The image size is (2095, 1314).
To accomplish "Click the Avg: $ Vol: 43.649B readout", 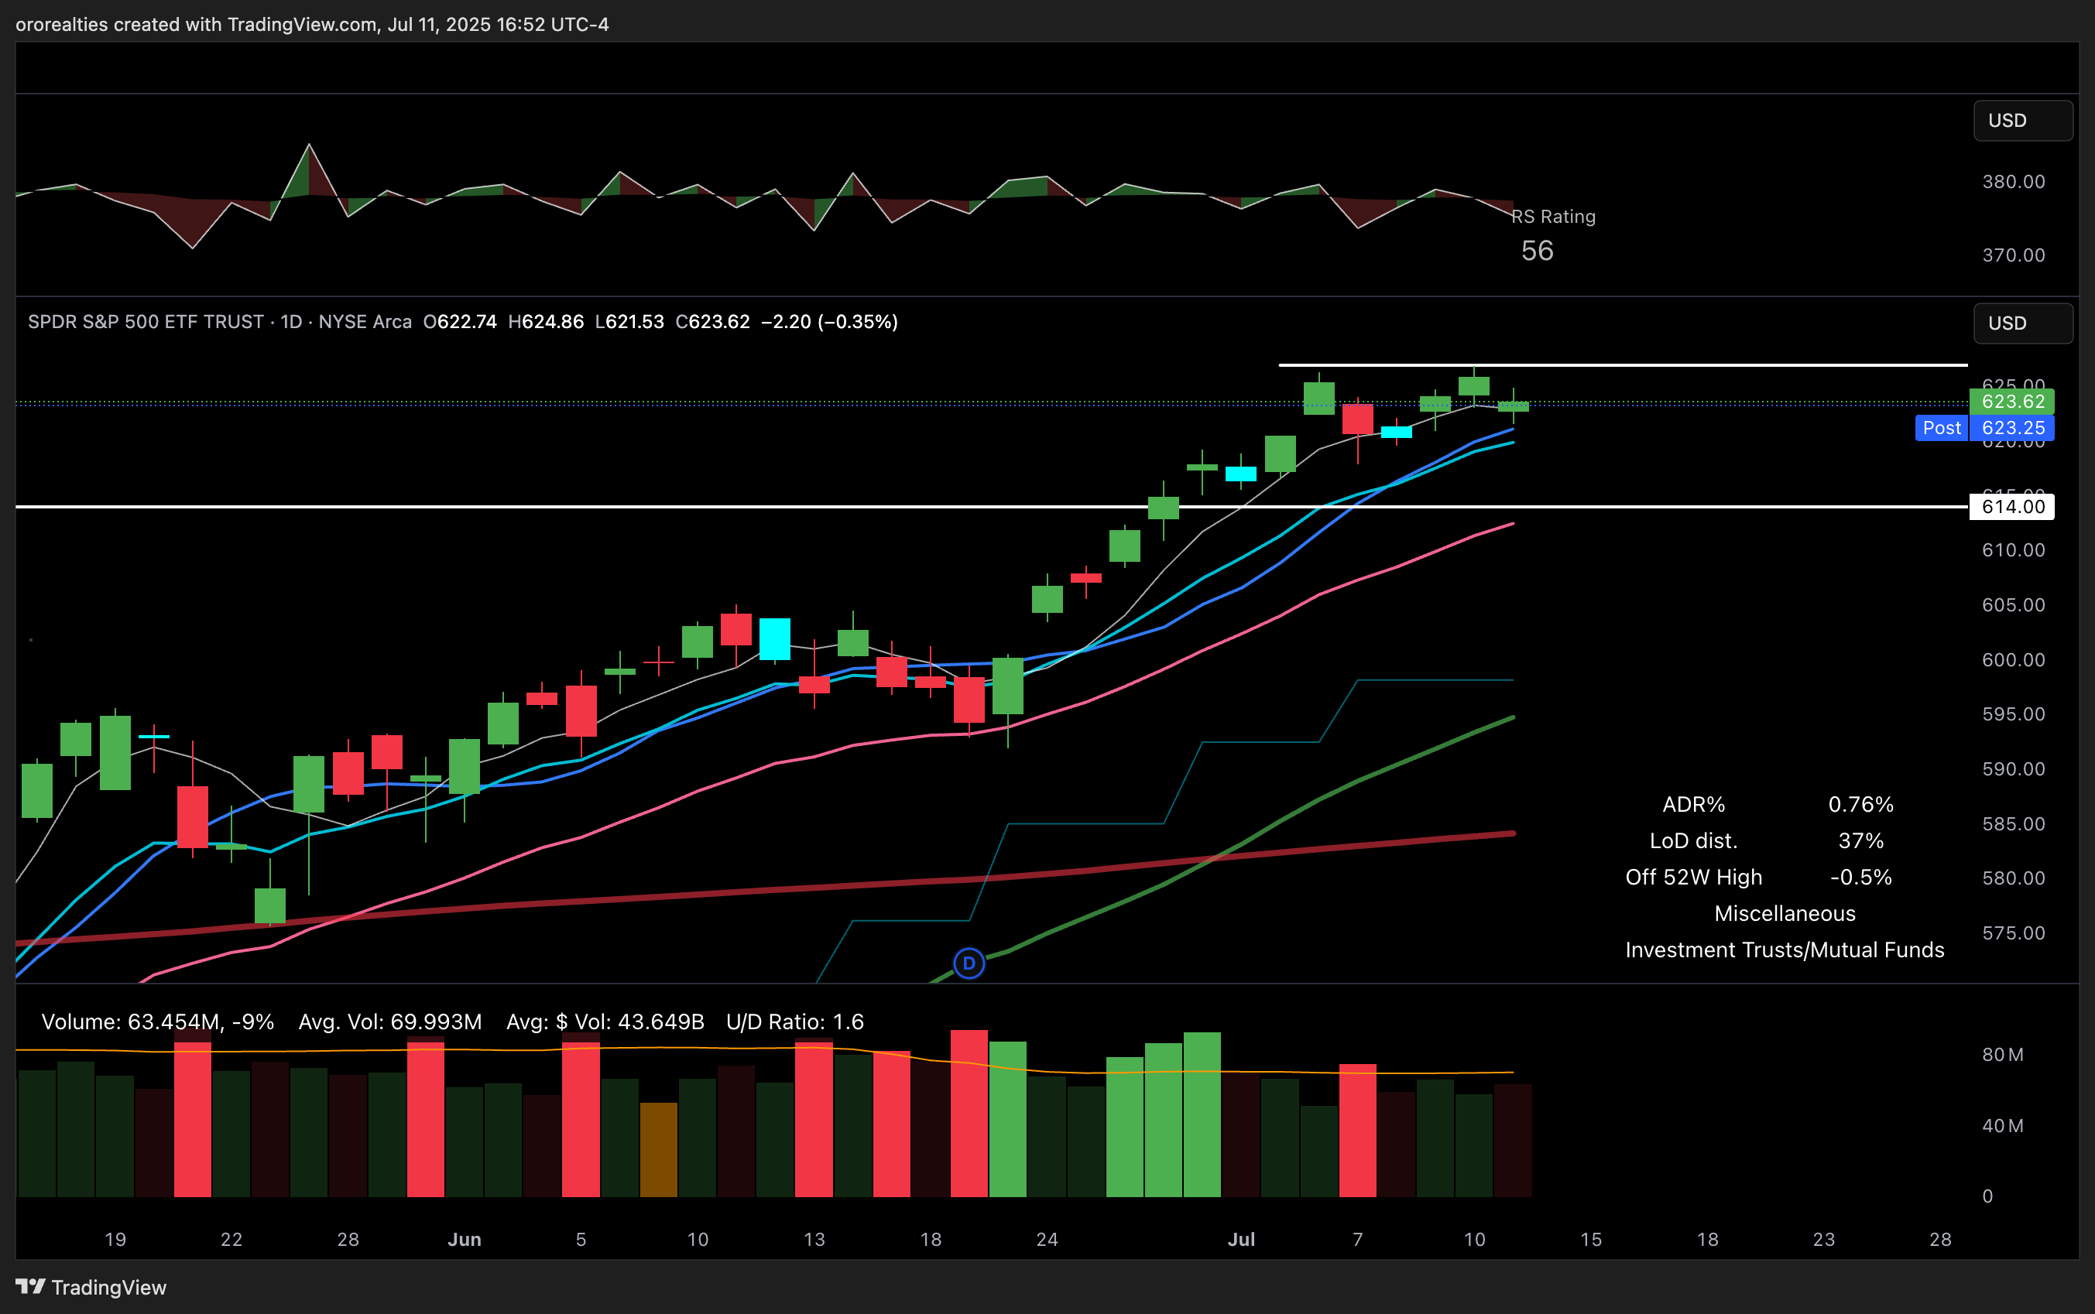I will pyautogui.click(x=605, y=1021).
